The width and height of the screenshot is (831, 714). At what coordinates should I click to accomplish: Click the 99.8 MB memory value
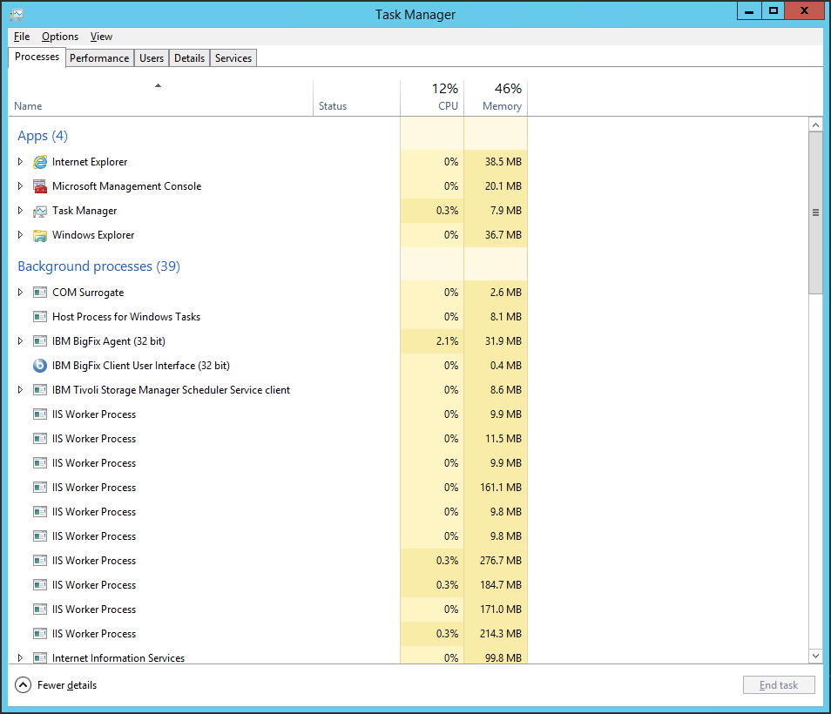(503, 658)
